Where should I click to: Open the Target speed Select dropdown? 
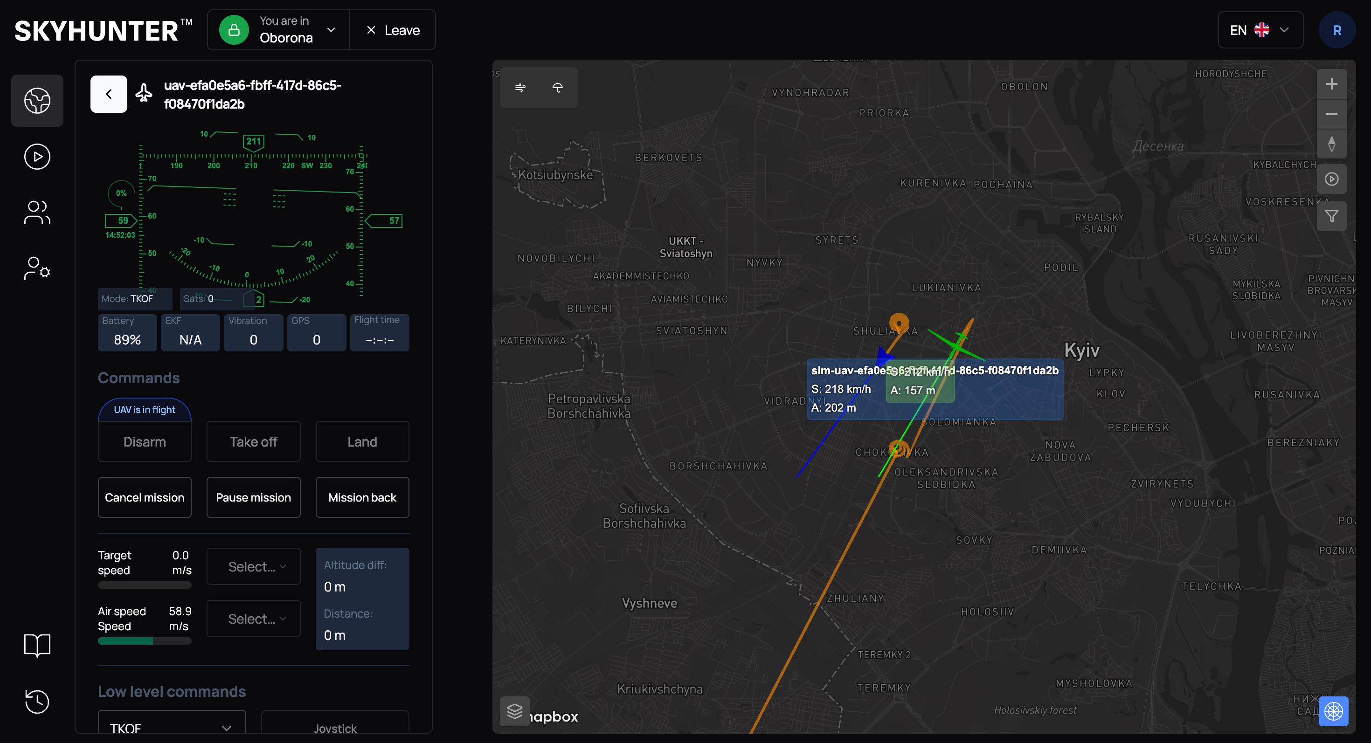253,566
